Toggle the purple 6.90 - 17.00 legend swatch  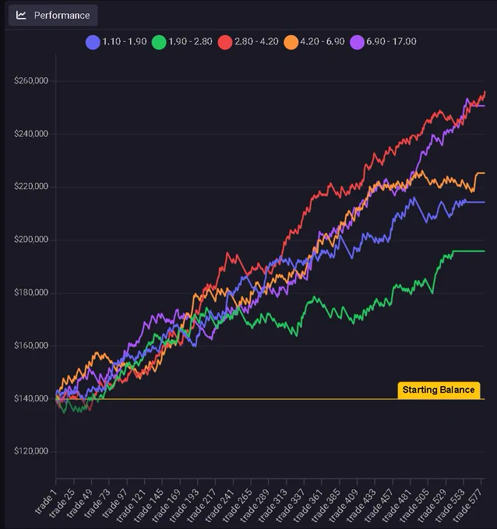pos(357,42)
